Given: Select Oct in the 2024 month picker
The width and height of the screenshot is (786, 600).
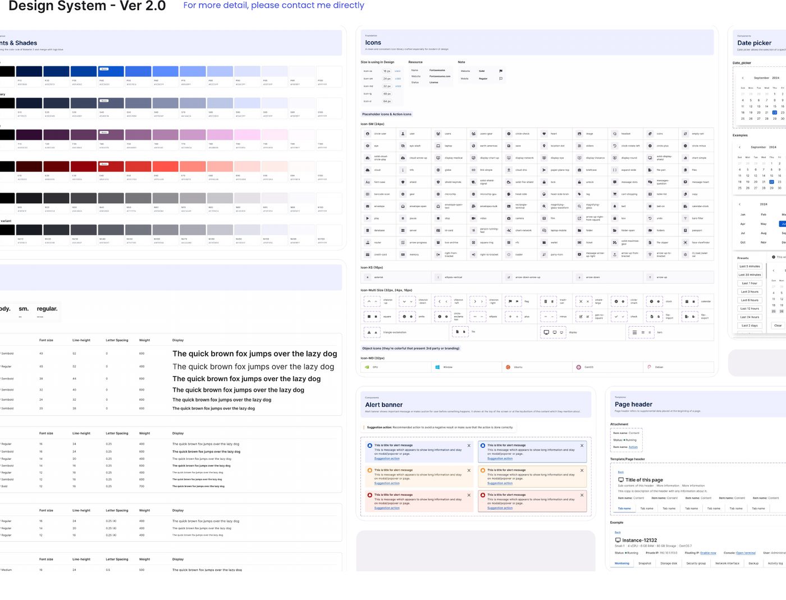Looking at the screenshot, I should click(743, 242).
